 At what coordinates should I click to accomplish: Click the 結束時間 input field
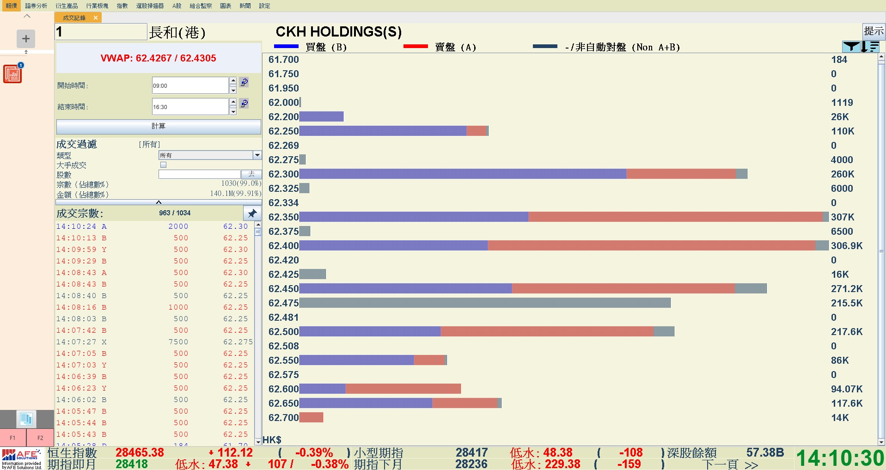pos(190,107)
